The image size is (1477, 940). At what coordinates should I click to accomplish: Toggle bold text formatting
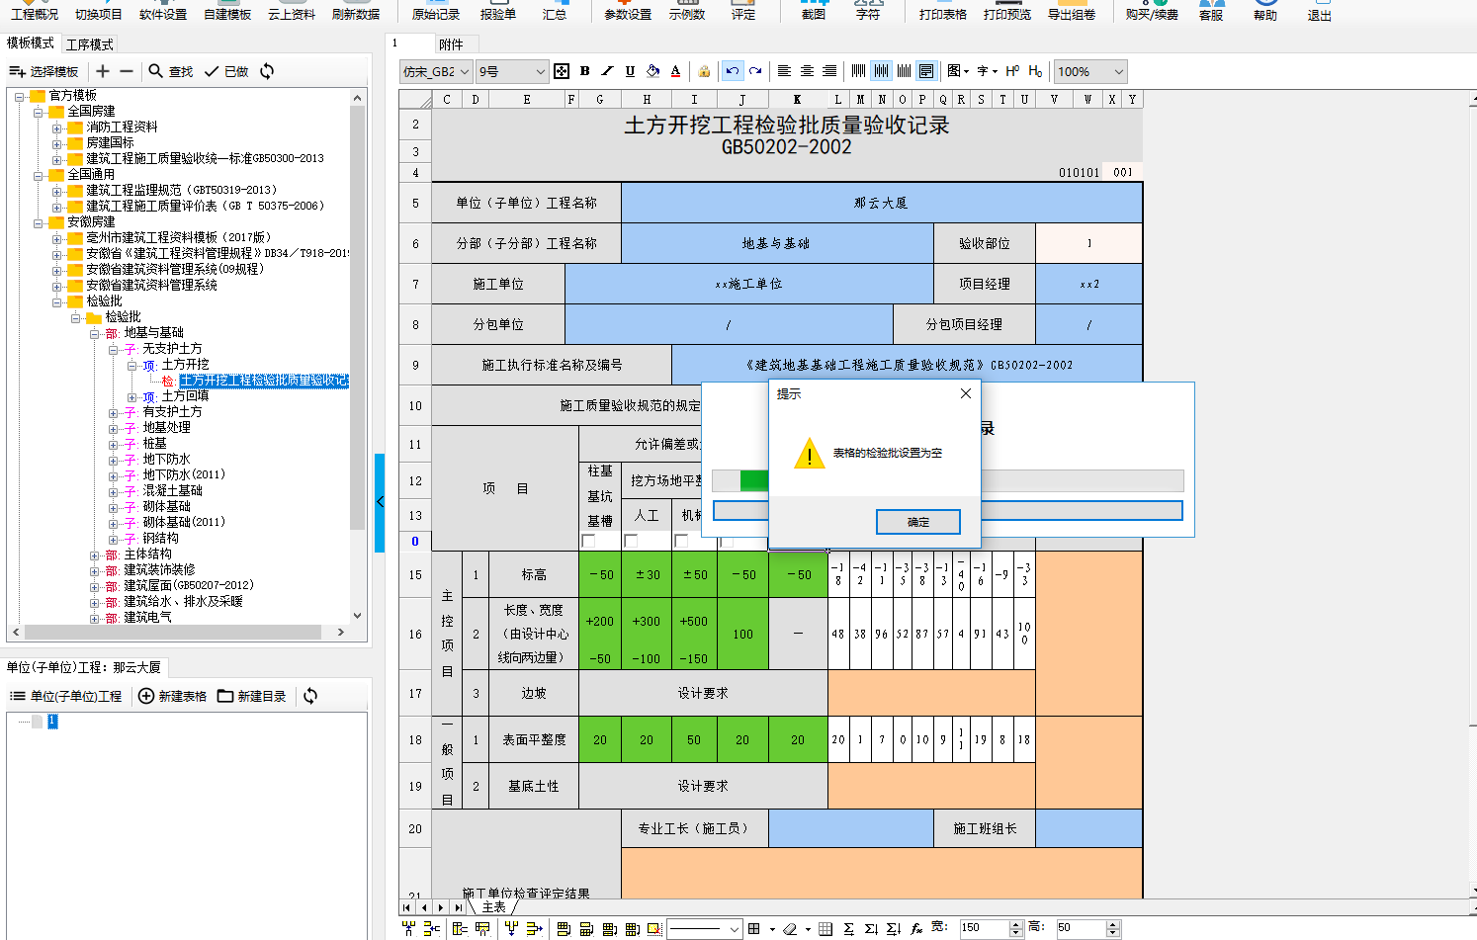pyautogui.click(x=584, y=71)
